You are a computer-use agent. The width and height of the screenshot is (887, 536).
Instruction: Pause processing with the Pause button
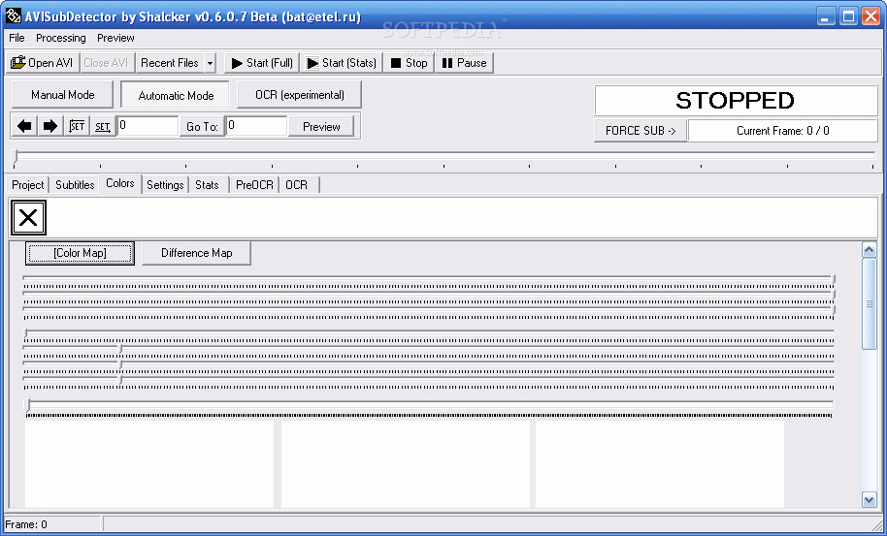click(464, 63)
